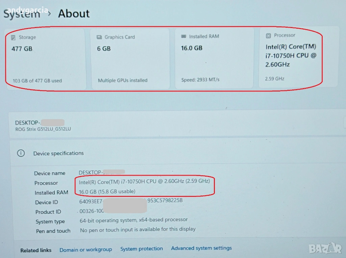346x258 pixels.
Task: Click the Installed RAM chip icon
Action: [x=183, y=36]
